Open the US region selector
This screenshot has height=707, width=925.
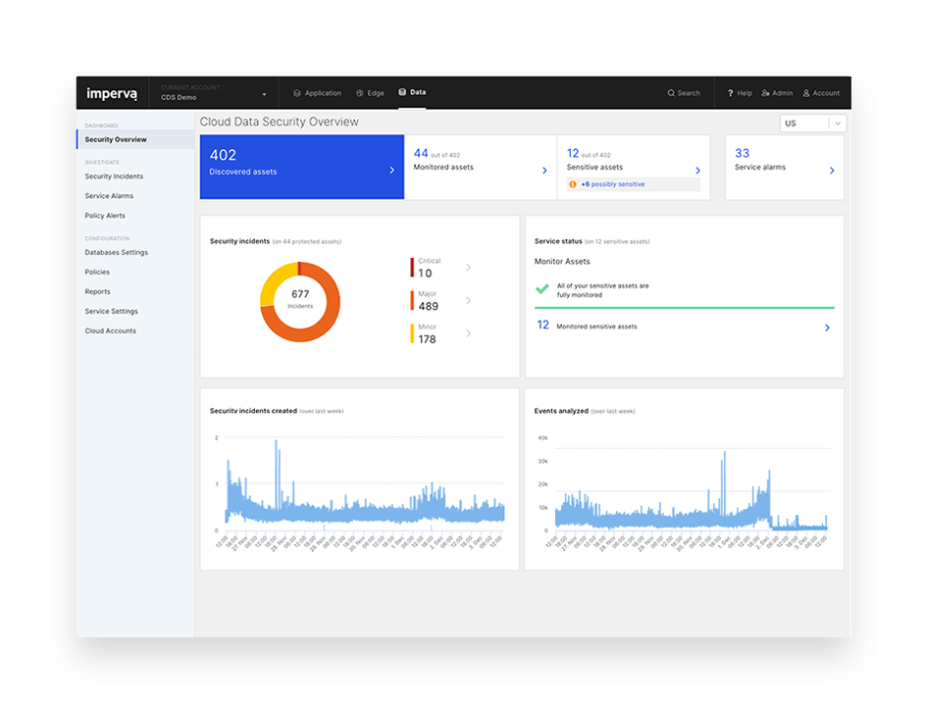(812, 123)
